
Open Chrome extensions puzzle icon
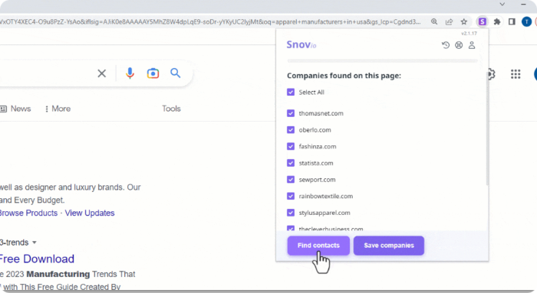(x=497, y=22)
